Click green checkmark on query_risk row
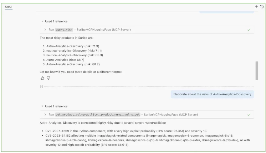This screenshot has height=153, width=266. click(x=249, y=30)
